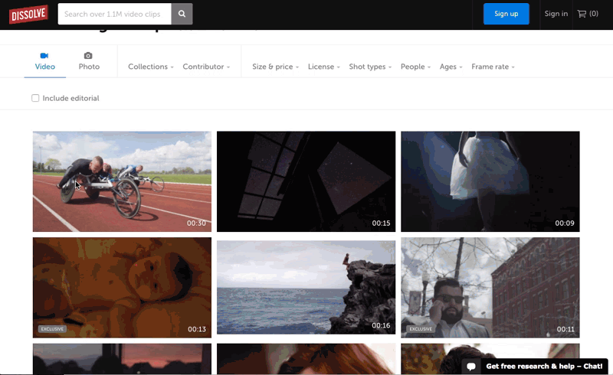Open the white skirt 00:09 clip
613x375 pixels.
pyautogui.click(x=490, y=181)
